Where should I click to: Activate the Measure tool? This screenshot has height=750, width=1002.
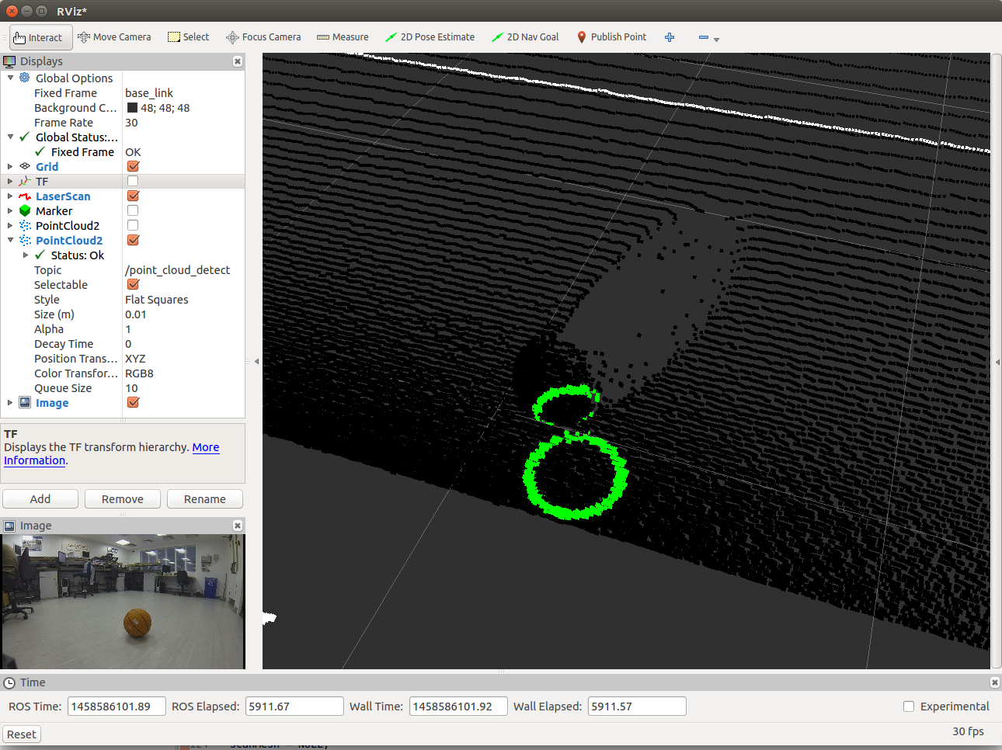343,37
